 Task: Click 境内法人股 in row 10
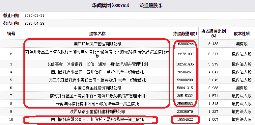[242, 120]
